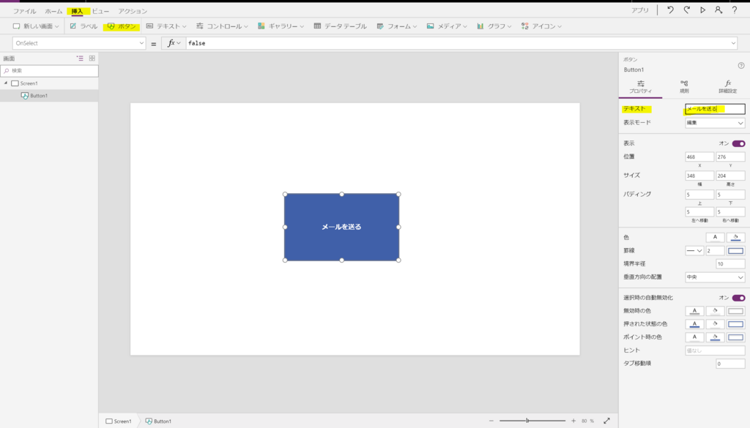Open the share/user account icon
This screenshot has height=428, width=750.
tap(719, 10)
